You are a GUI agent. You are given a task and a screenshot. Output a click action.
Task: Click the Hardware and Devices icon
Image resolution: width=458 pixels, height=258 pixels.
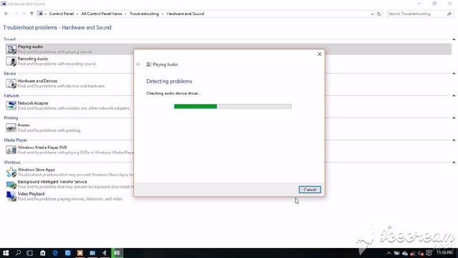point(11,83)
